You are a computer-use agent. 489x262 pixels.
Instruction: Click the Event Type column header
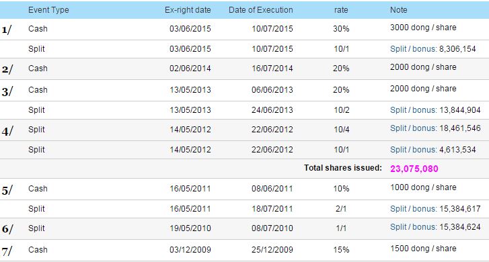tap(48, 10)
